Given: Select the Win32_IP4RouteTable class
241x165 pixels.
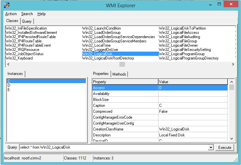Looking at the screenshot, I should tap(24, 41).
